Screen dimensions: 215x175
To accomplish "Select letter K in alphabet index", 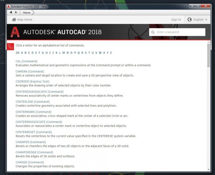I will coord(56,53).
